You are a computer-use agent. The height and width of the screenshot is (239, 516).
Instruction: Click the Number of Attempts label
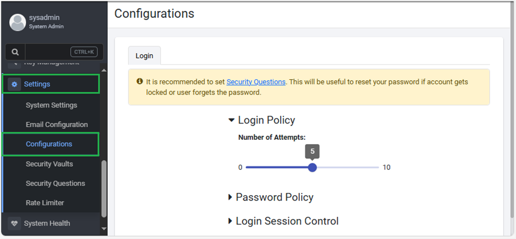[272, 138]
